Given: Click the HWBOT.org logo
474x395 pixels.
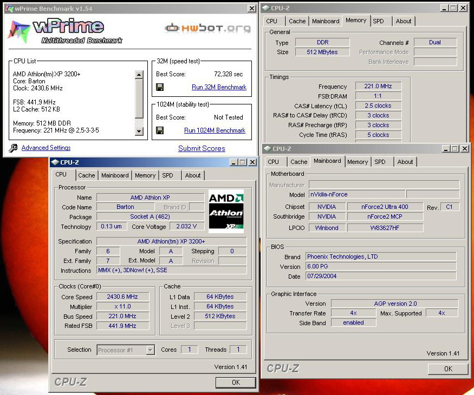Looking at the screenshot, I should (x=207, y=28).
